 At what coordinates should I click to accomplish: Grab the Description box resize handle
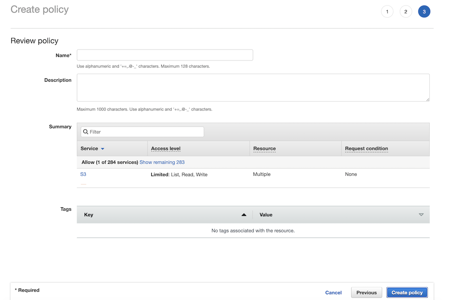[x=427, y=99]
